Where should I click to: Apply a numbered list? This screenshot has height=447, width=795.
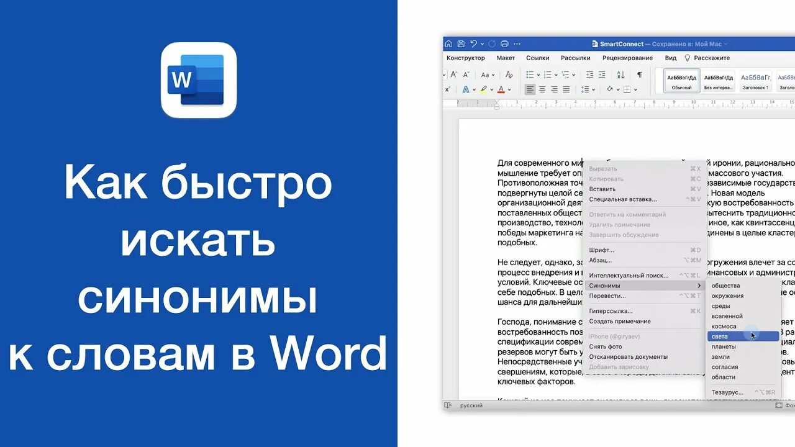pos(547,74)
